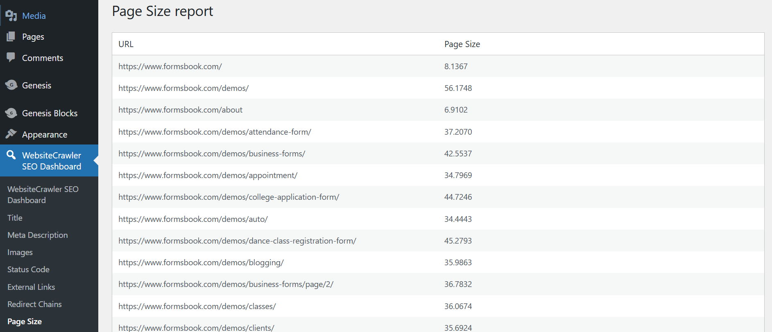Open External Links report
This screenshot has height=332, width=772.
pyautogui.click(x=31, y=287)
